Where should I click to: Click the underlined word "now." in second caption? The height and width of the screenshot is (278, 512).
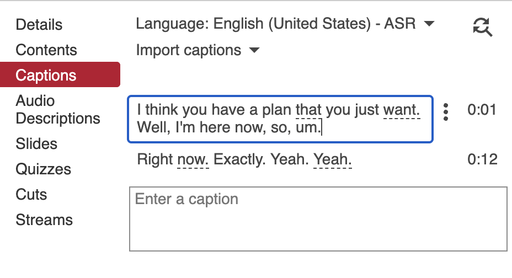pyautogui.click(x=193, y=161)
